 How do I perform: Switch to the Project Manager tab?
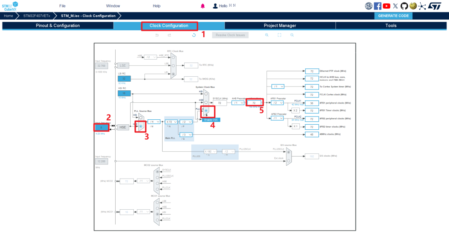click(280, 25)
